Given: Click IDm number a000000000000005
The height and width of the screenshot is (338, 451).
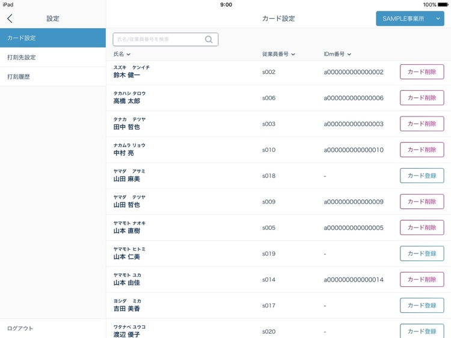Looking at the screenshot, I should [x=354, y=228].
